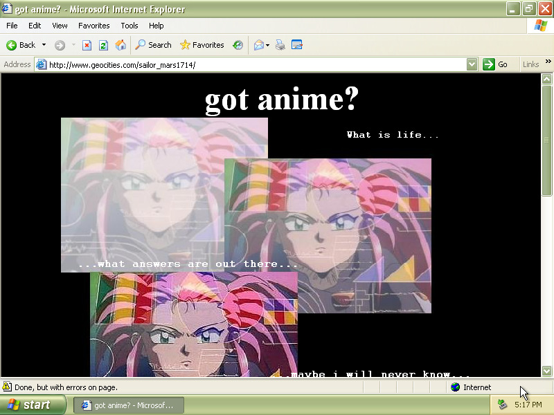Click the yellow error warning icon in status bar
The image size is (554, 415).
(x=7, y=387)
